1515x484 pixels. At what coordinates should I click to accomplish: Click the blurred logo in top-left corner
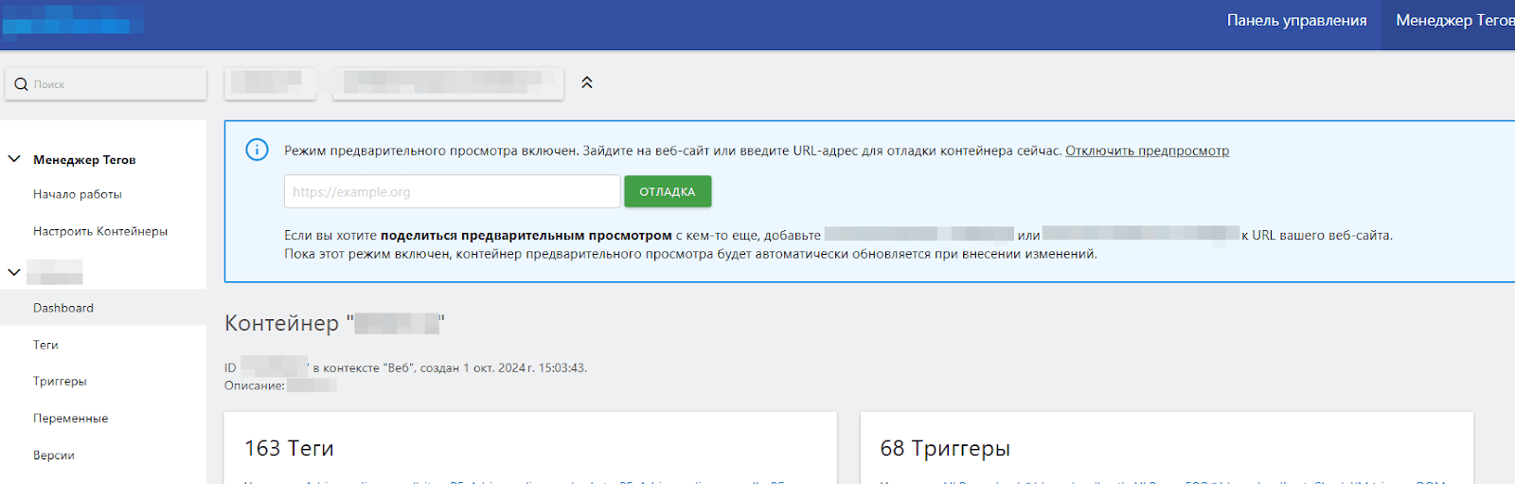(x=72, y=21)
